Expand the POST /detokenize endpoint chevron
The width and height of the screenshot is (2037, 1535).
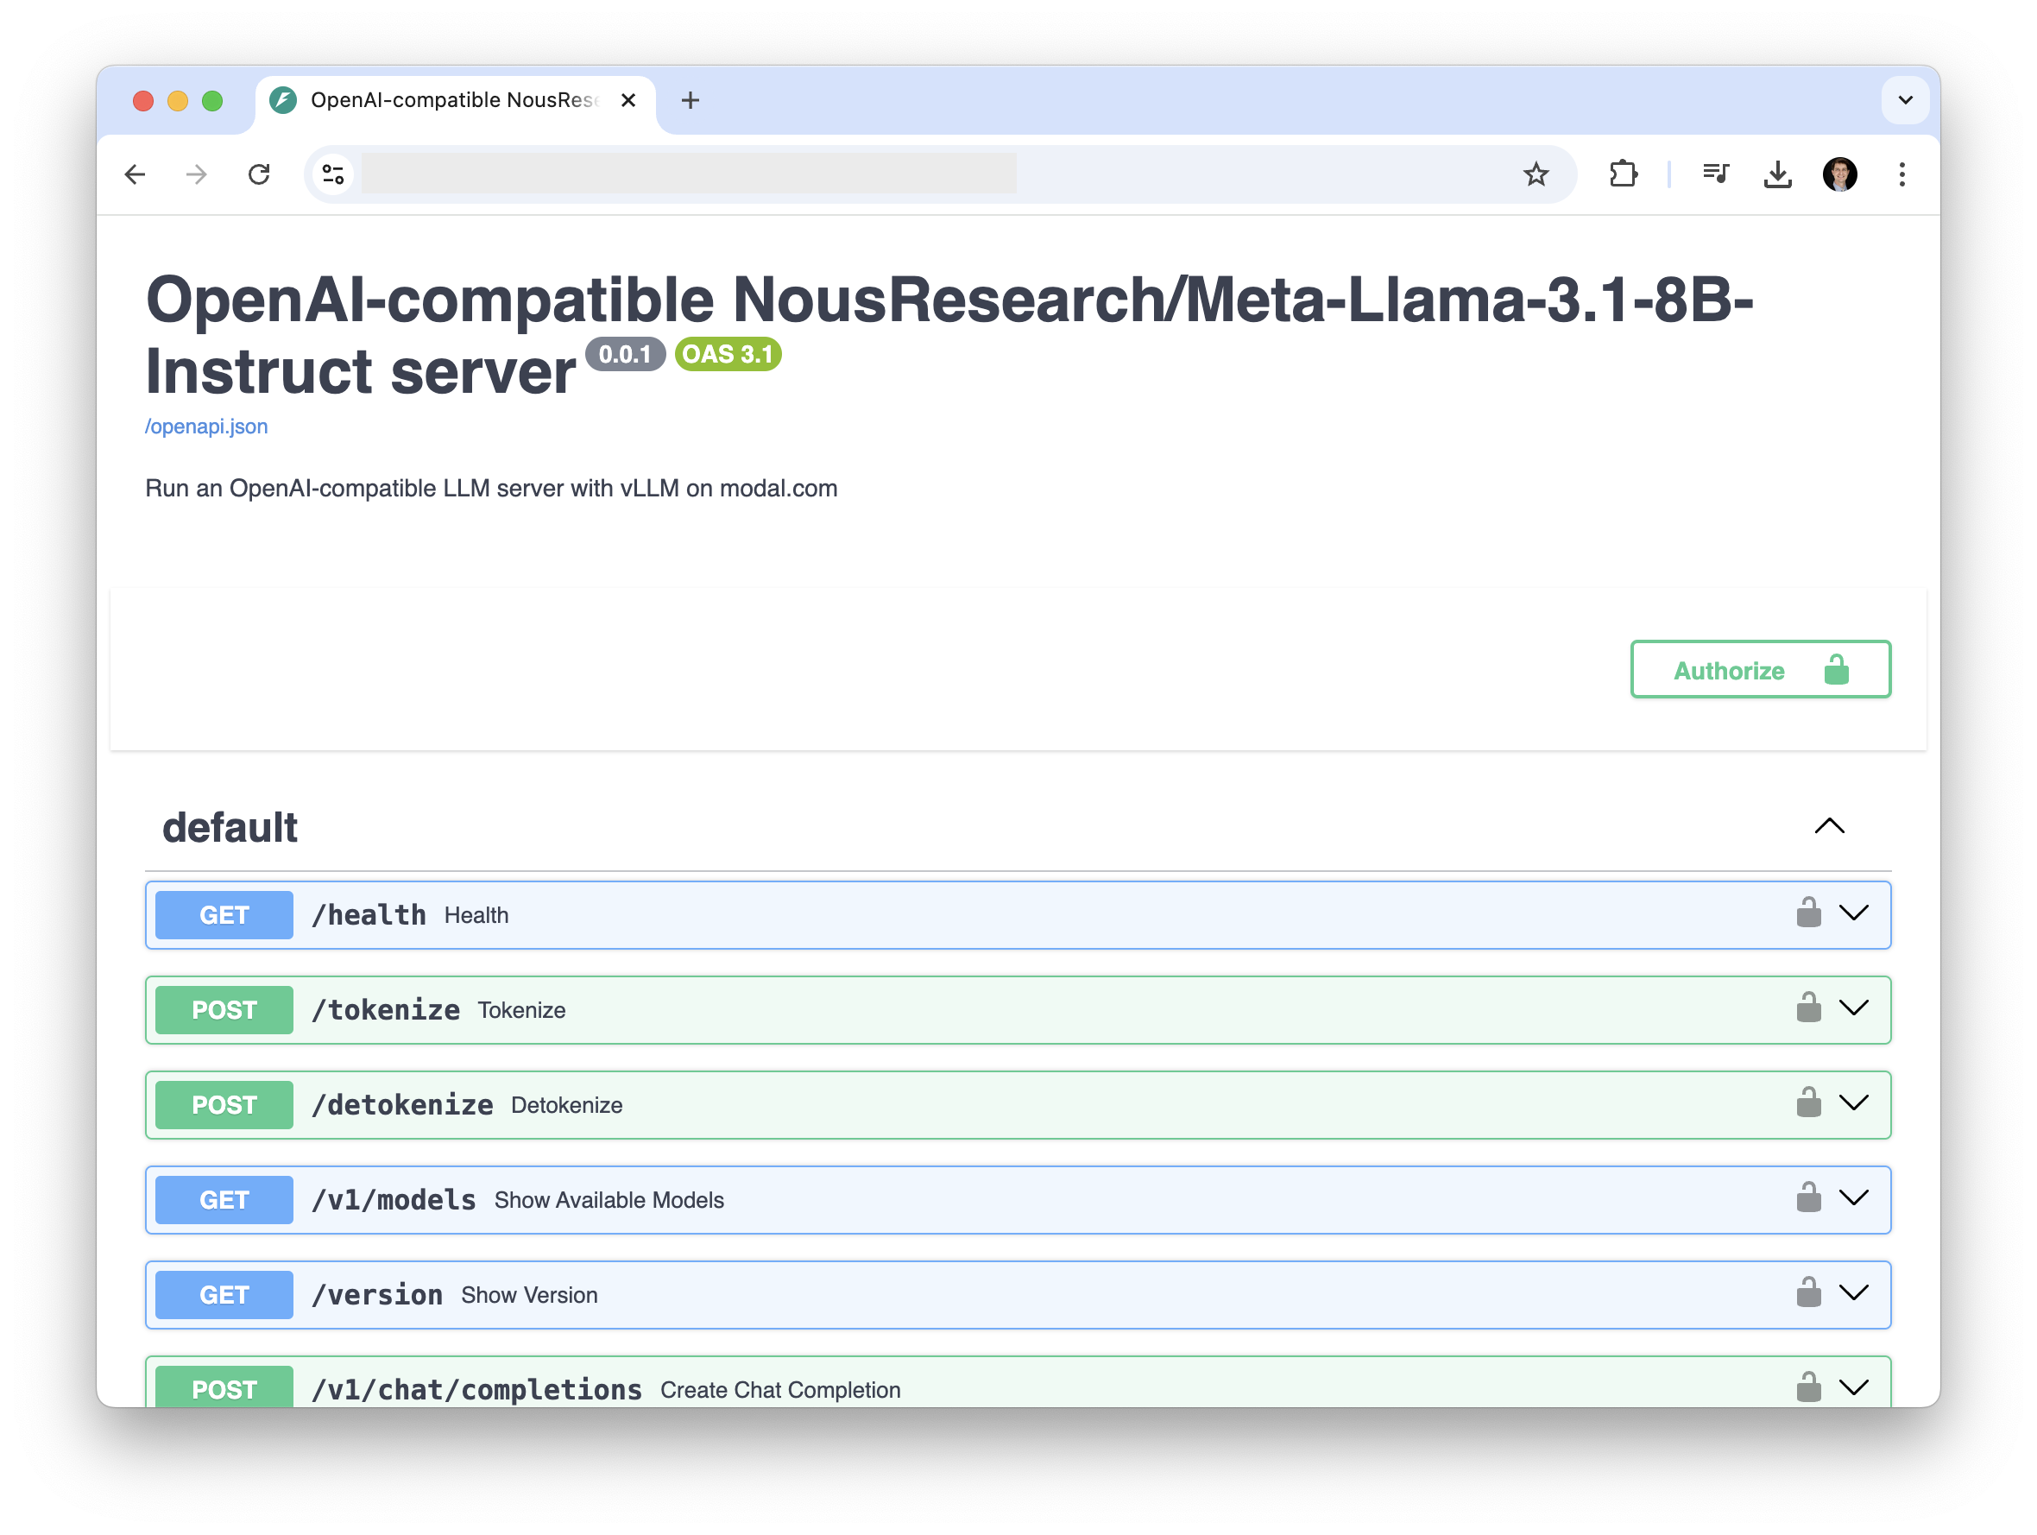click(x=1853, y=1102)
